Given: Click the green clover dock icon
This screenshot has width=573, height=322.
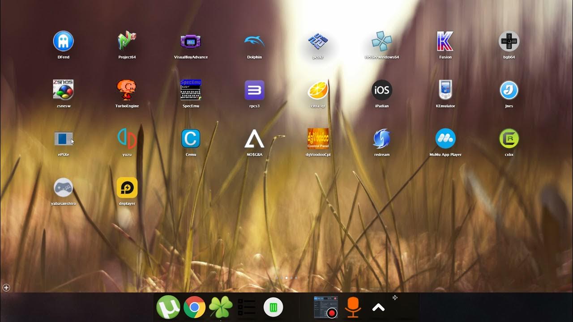Looking at the screenshot, I should click(x=221, y=307).
